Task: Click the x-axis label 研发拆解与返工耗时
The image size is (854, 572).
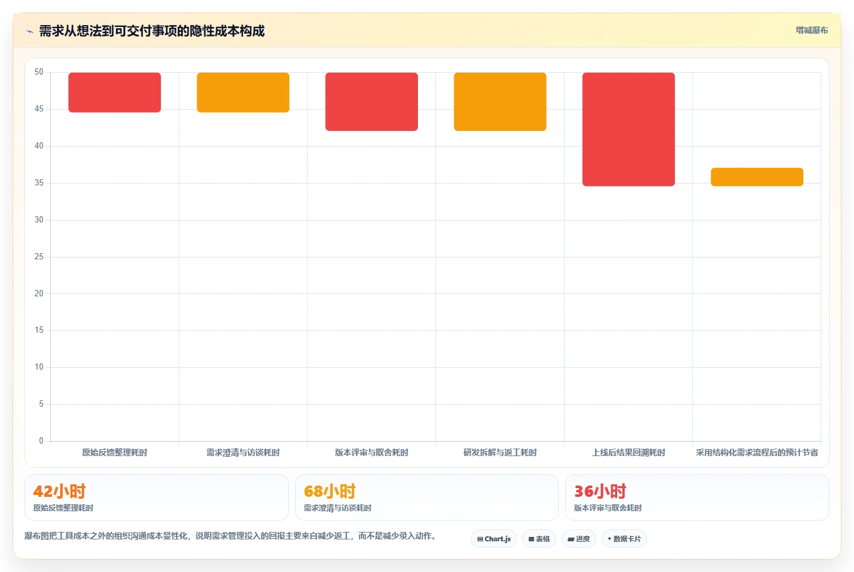Action: (x=500, y=452)
